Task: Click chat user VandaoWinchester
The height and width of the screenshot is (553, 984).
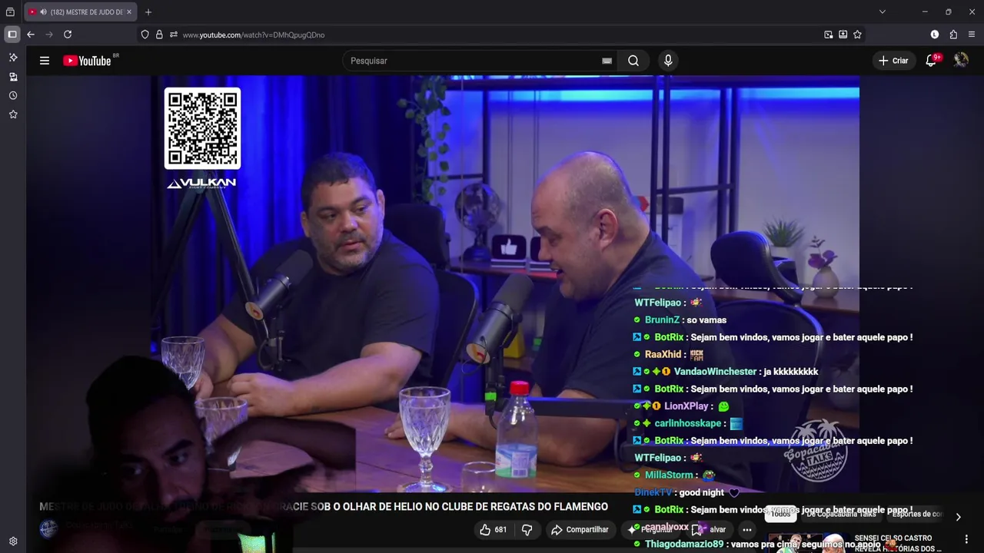Action: 715,372
